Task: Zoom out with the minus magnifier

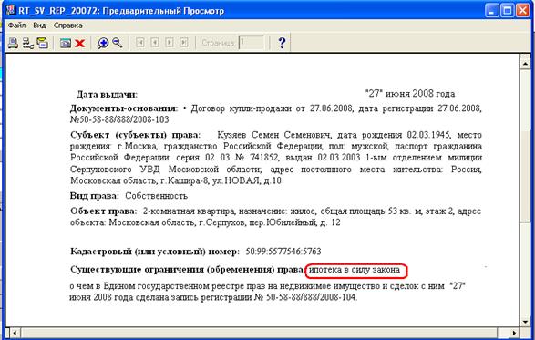Action: (x=118, y=43)
